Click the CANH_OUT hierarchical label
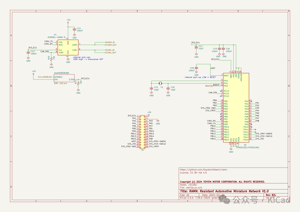Viewport: 300px width, 212px height. (x=111, y=45)
